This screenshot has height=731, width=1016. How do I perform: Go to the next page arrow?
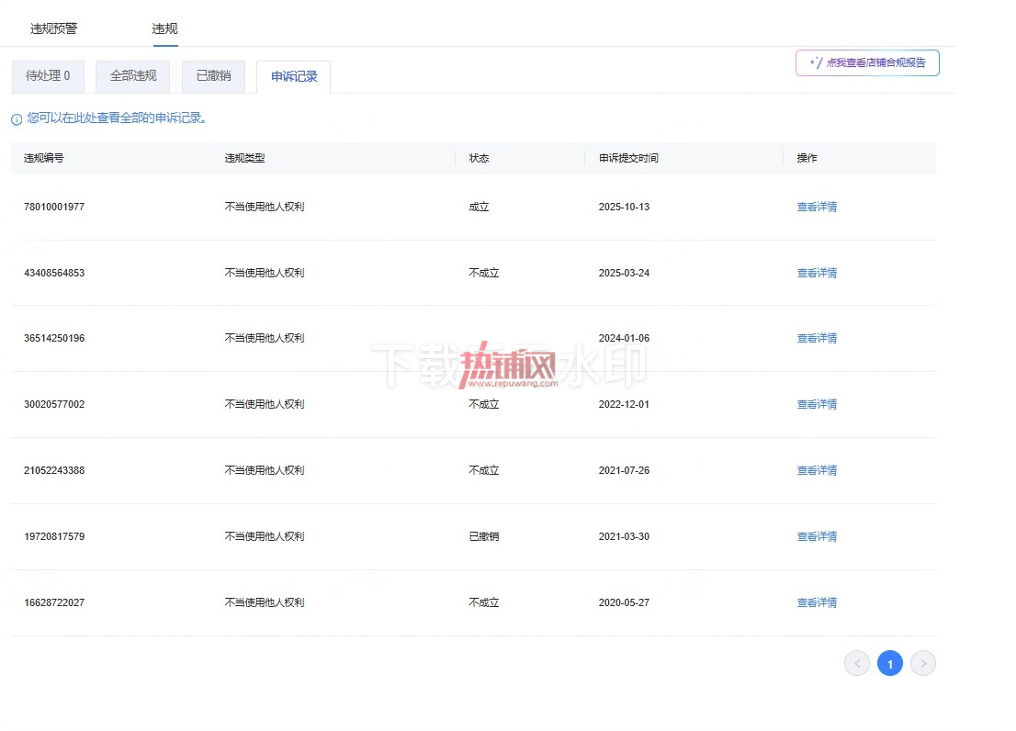(922, 663)
